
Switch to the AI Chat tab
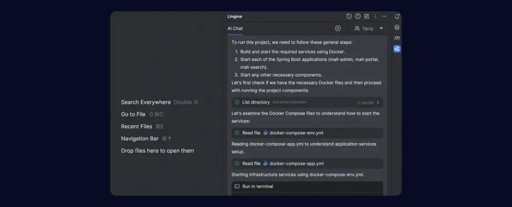coord(235,28)
